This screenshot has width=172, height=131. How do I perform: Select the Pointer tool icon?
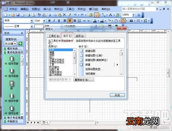97,15
